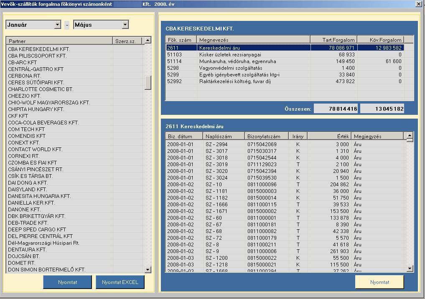Select transaction with voucher number 0811000096
The width and height of the screenshot is (425, 299).
[286, 185]
